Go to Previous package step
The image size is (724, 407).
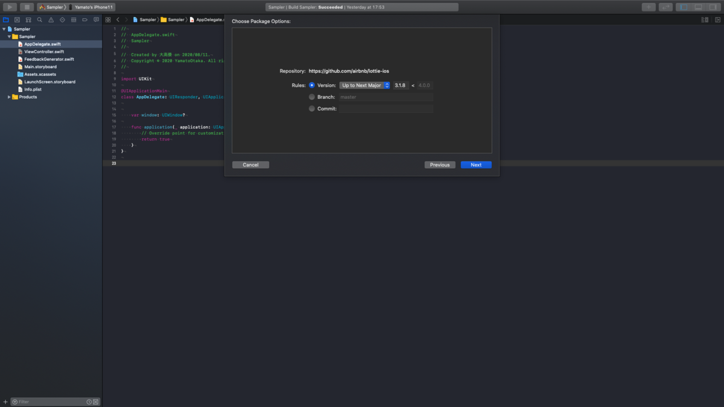(440, 165)
